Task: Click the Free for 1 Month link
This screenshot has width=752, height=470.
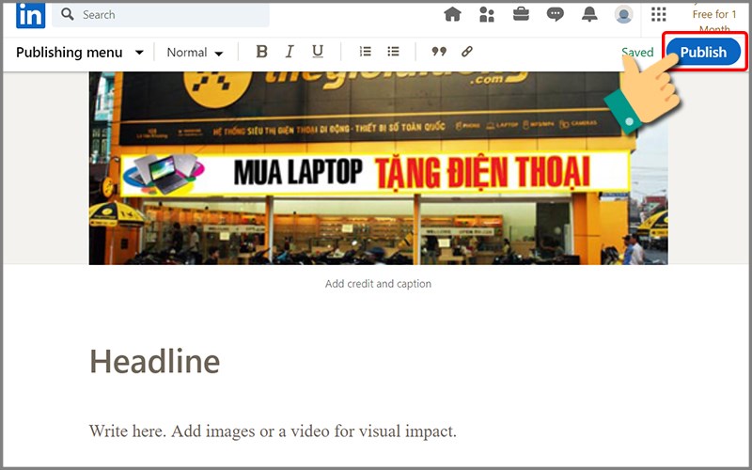Action: coord(714,19)
